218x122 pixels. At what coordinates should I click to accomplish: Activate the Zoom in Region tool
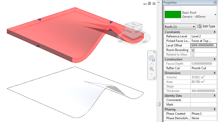click(152, 69)
